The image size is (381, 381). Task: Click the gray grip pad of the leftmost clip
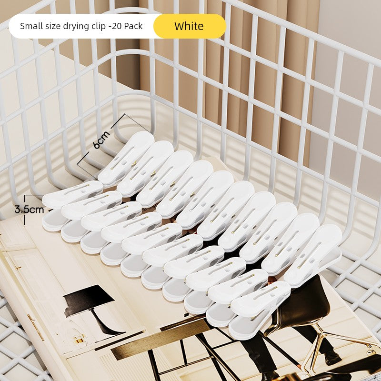tap(54, 219)
